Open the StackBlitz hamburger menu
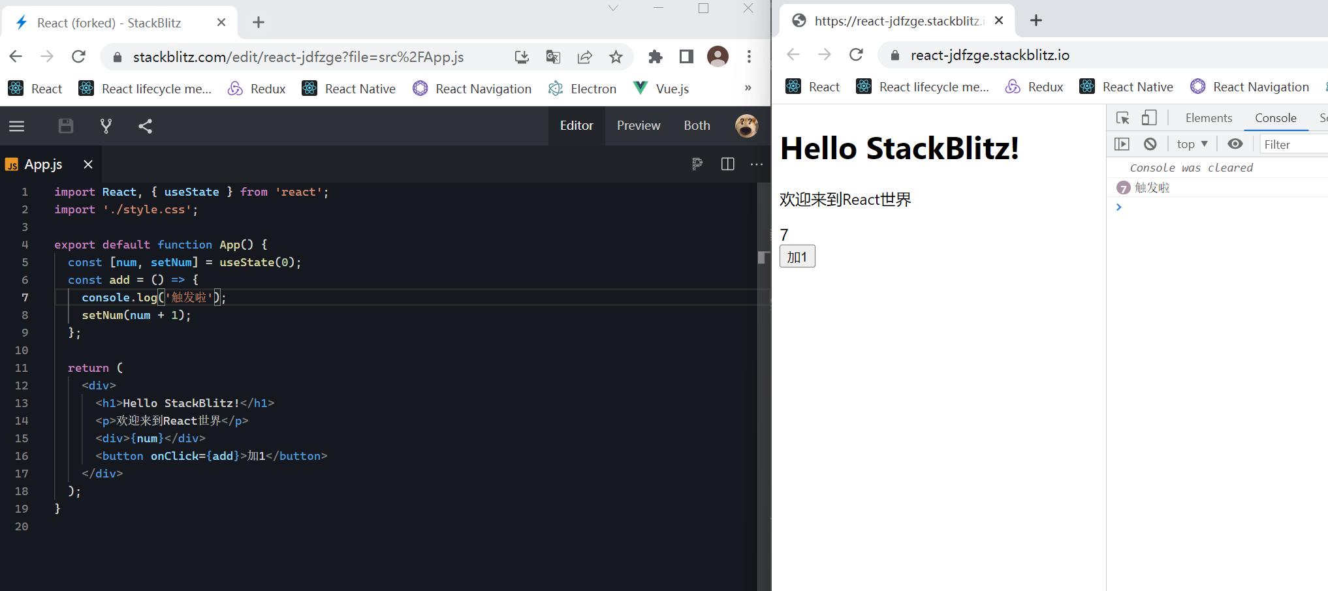 click(17, 126)
